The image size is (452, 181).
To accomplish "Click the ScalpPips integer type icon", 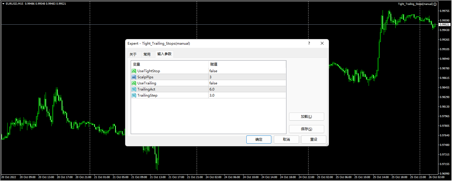I will (x=134, y=77).
